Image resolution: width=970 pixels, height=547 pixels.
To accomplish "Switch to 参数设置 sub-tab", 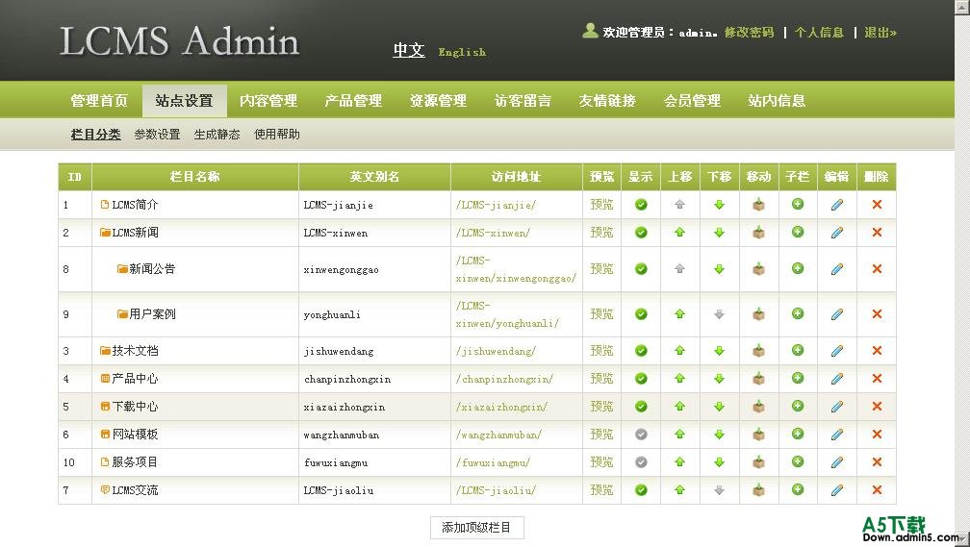I will 157,135.
